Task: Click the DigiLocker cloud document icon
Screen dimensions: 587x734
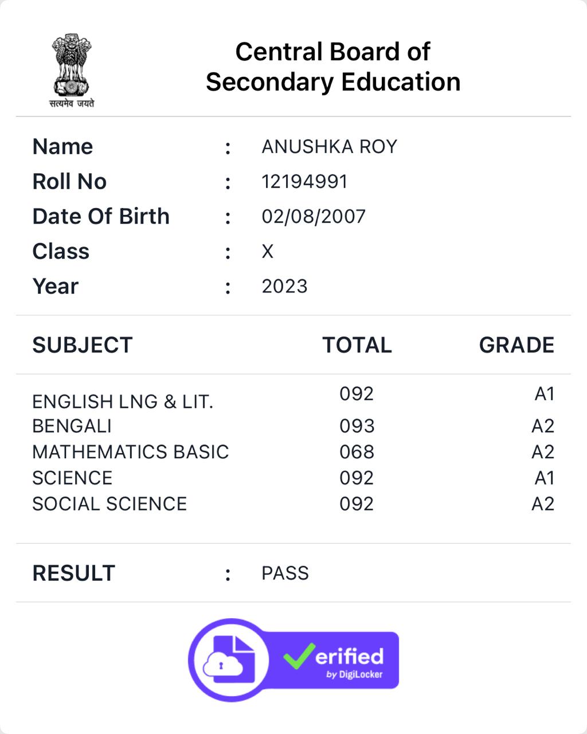Action: [x=229, y=659]
